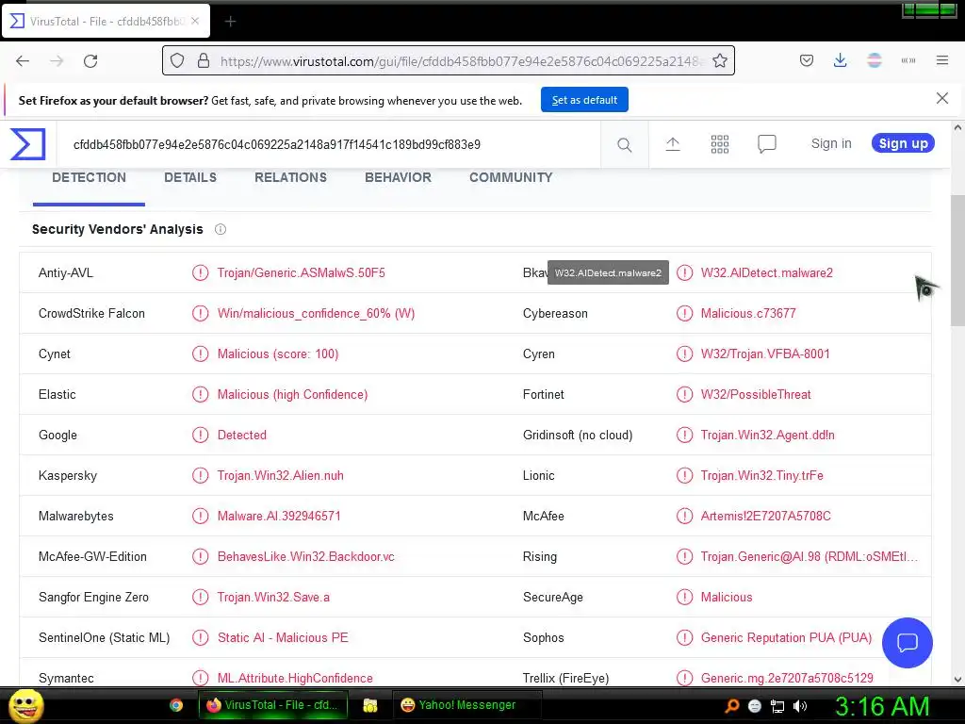Select the VirusTotal browser tab
The height and width of the screenshot is (724, 965).
click(106, 21)
